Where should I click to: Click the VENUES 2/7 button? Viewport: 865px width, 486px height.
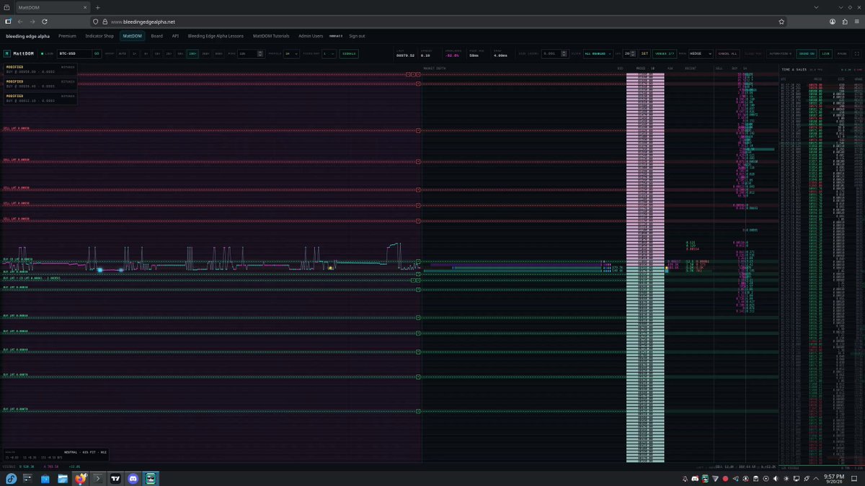[x=664, y=53]
